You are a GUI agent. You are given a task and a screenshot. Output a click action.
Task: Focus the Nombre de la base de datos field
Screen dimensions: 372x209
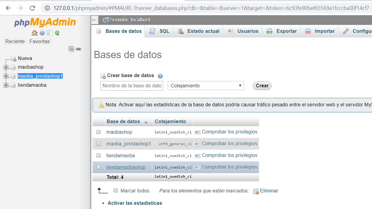(132, 86)
